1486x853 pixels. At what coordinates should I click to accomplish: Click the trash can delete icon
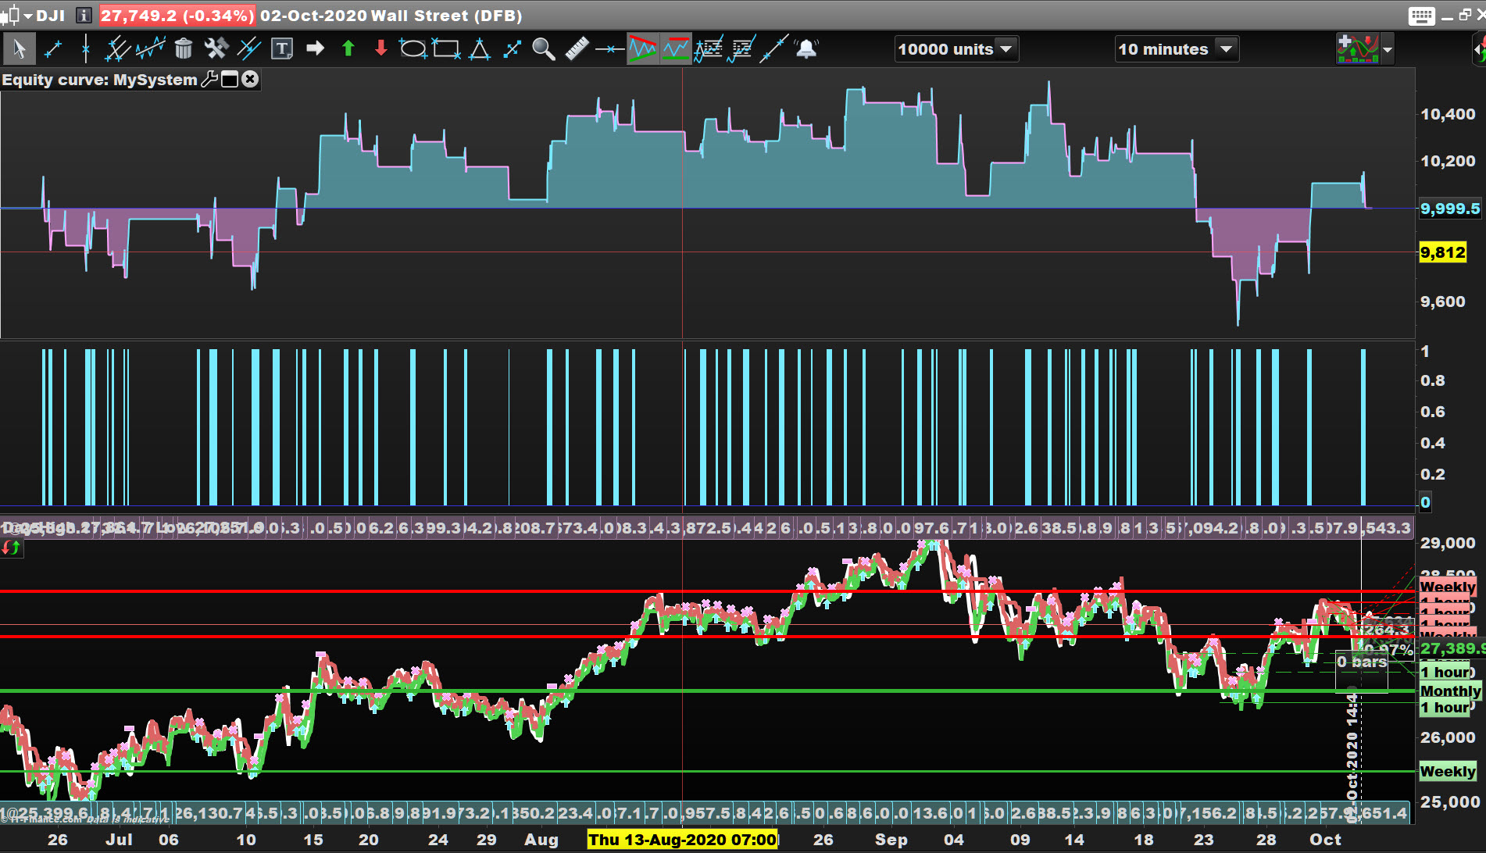[183, 49]
